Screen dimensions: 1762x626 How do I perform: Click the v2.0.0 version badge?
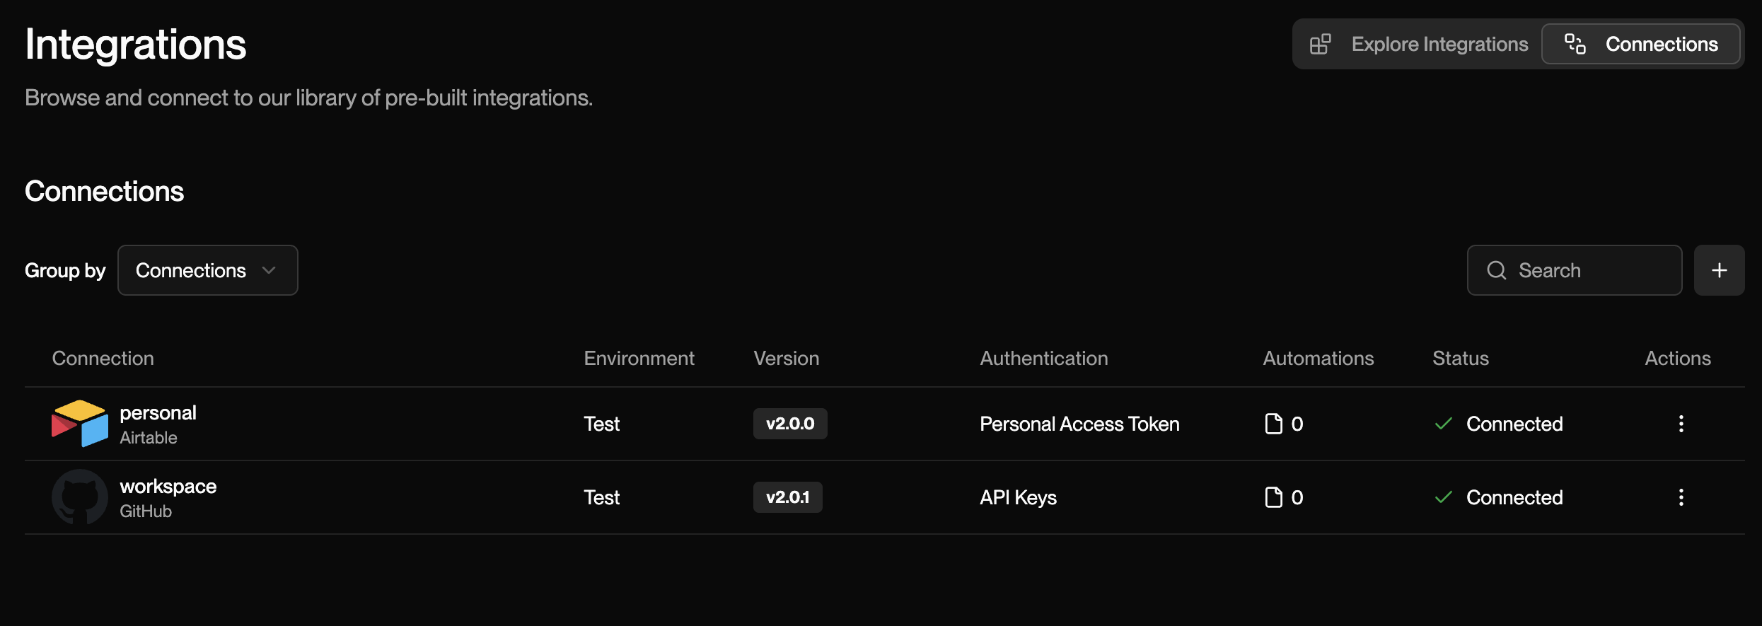click(789, 424)
